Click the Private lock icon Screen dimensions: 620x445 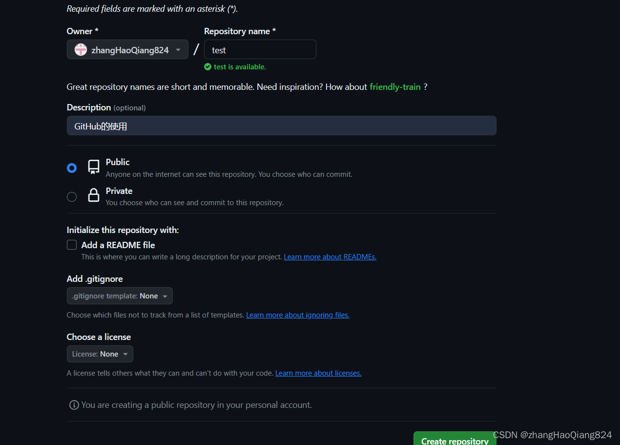(94, 195)
